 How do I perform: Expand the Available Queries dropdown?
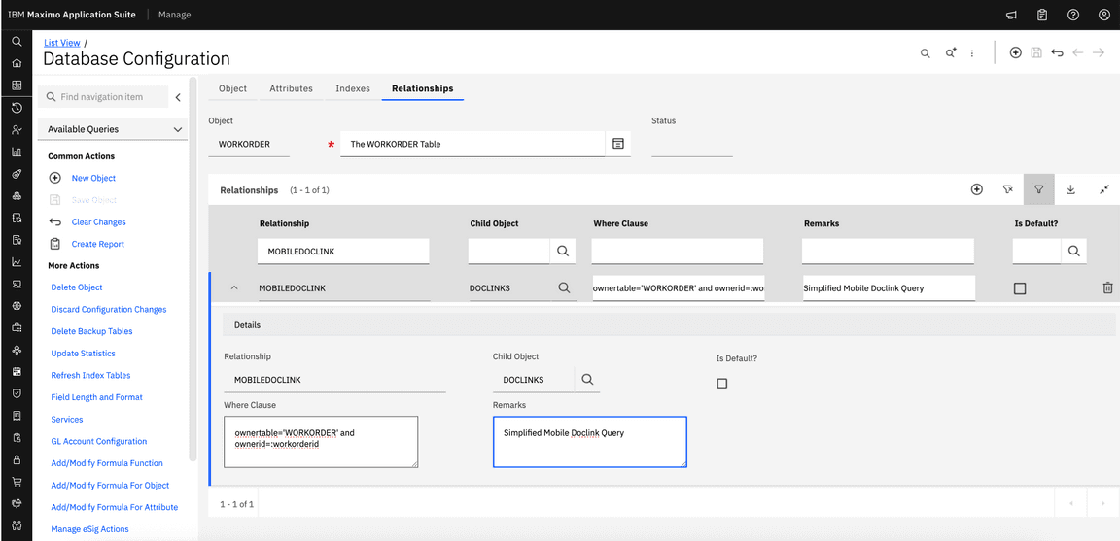(x=177, y=129)
